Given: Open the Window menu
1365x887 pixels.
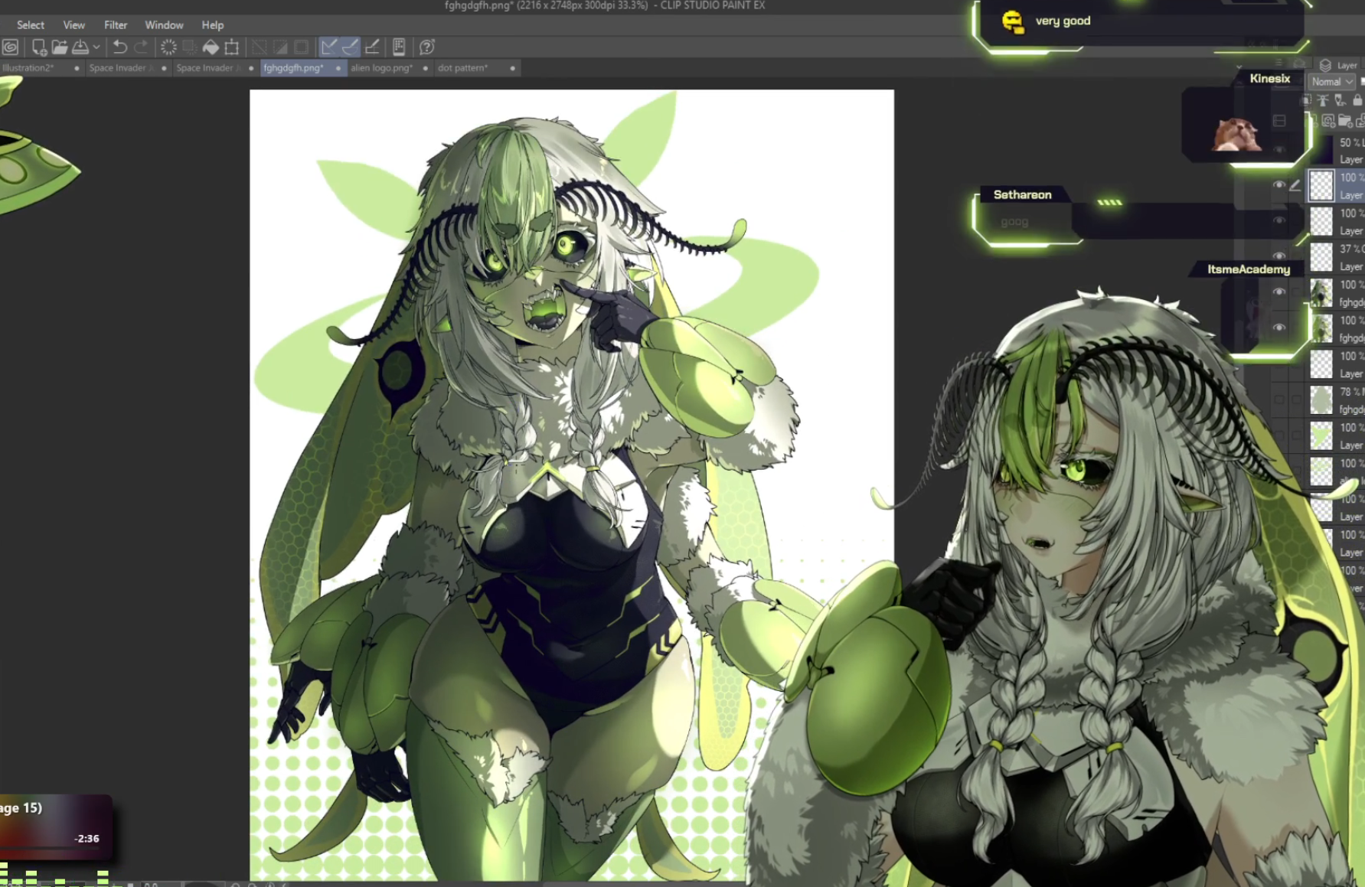Looking at the screenshot, I should point(165,25).
